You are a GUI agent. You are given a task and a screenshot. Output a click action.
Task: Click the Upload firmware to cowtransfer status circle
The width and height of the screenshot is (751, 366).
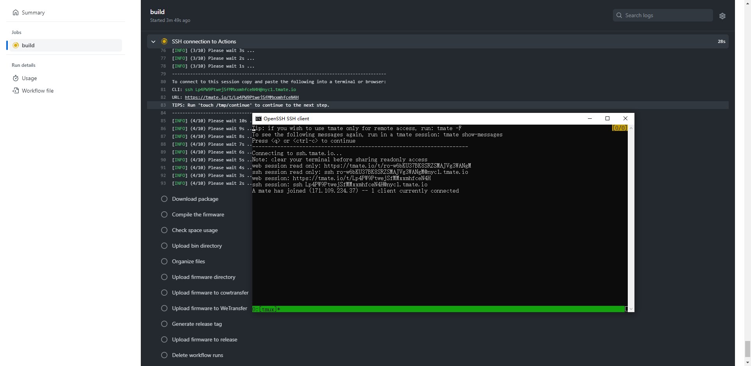tap(164, 293)
